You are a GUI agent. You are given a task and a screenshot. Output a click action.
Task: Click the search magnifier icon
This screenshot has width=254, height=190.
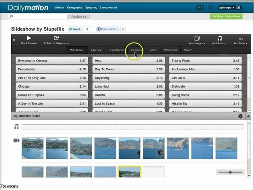(x=11, y=16)
